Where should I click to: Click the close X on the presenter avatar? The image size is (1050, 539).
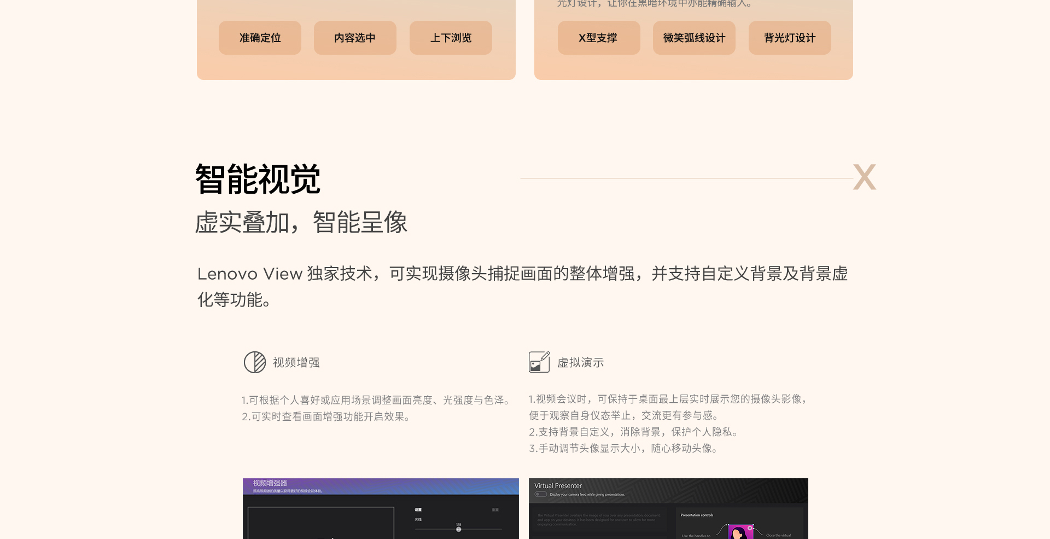(750, 528)
